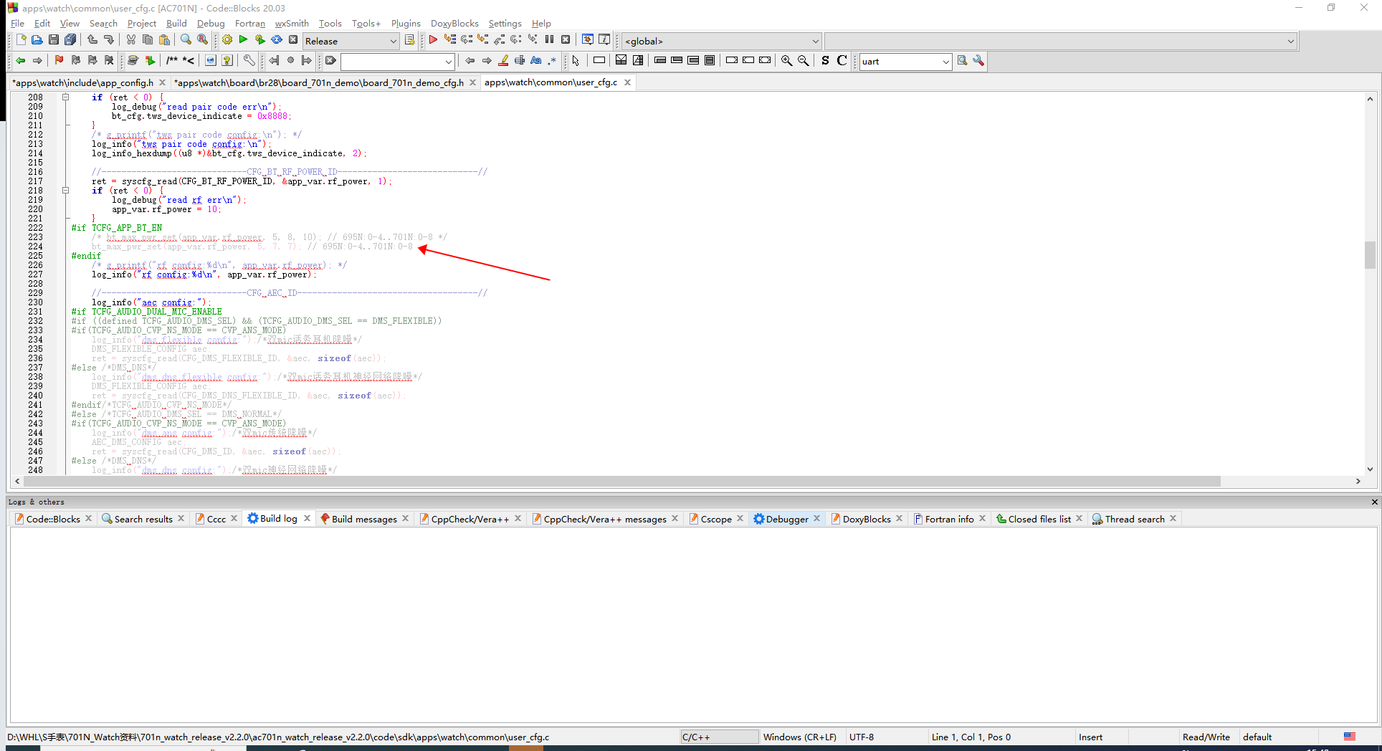Switch to board_701n_demo_cfg.h tab
Screen dimensions: 1382x751
point(320,82)
